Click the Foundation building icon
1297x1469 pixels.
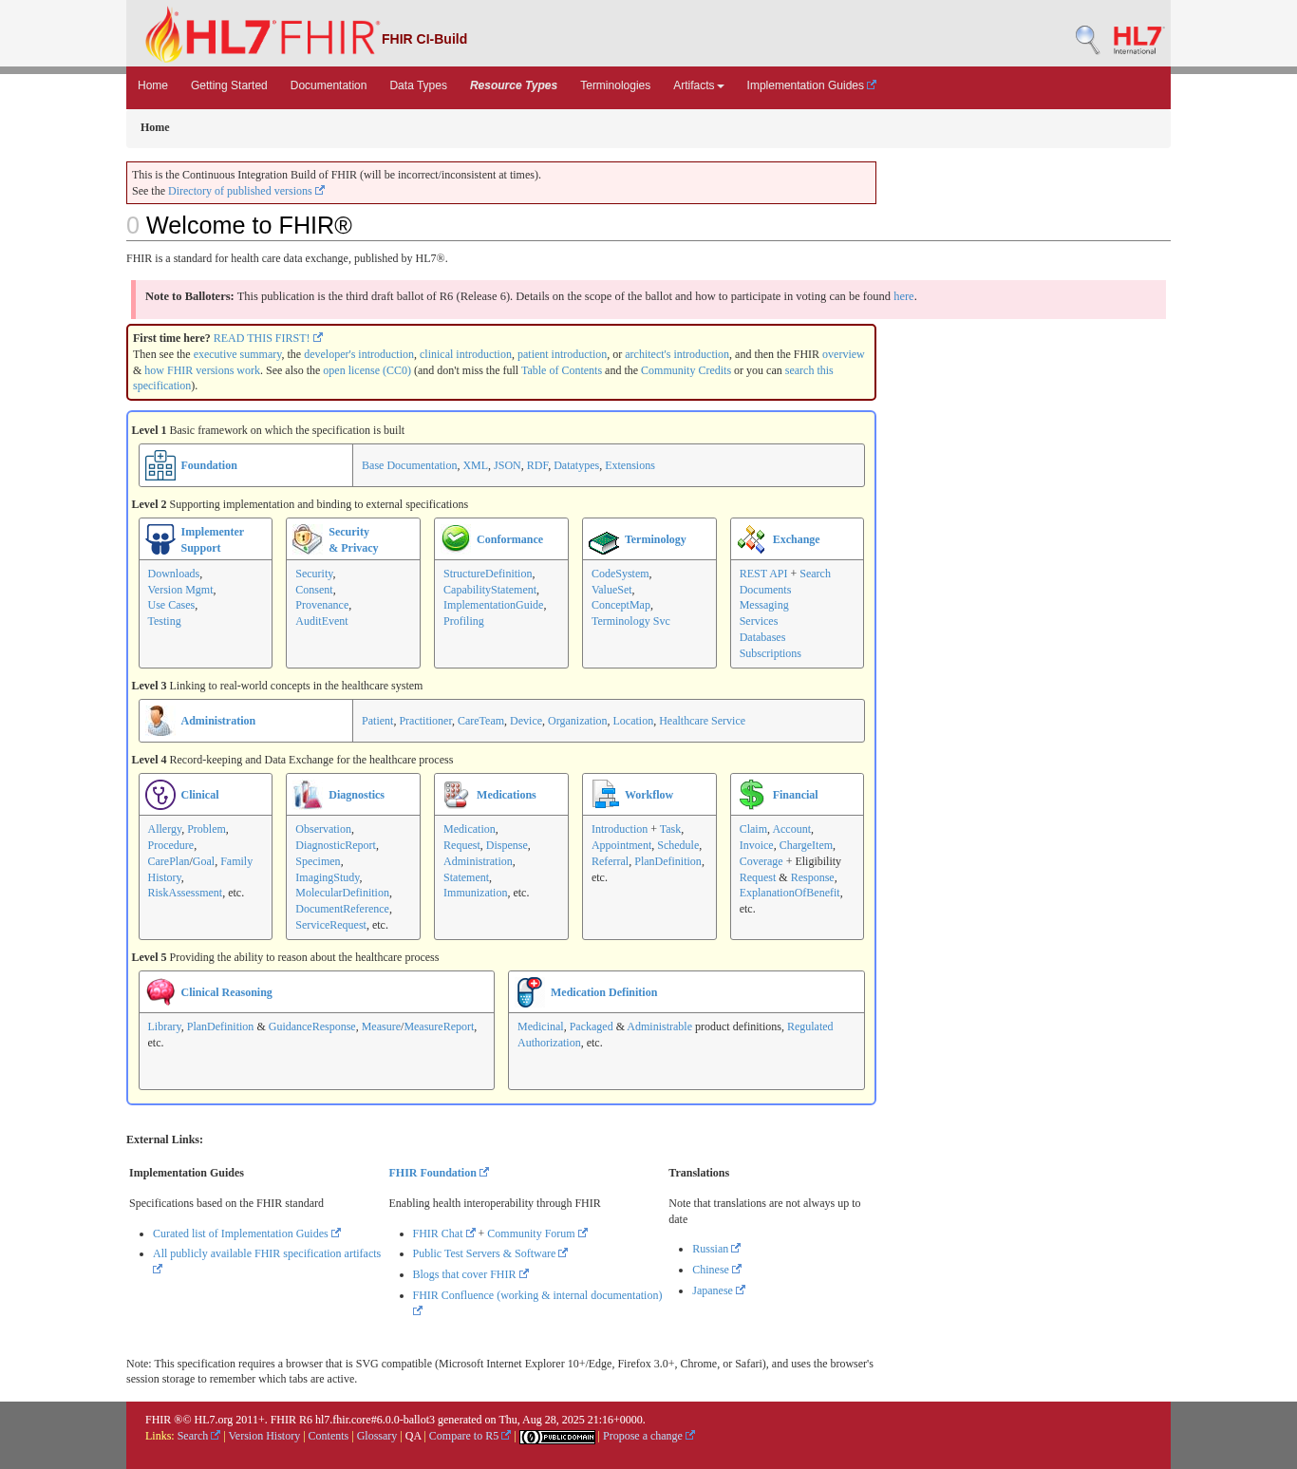pos(160,465)
